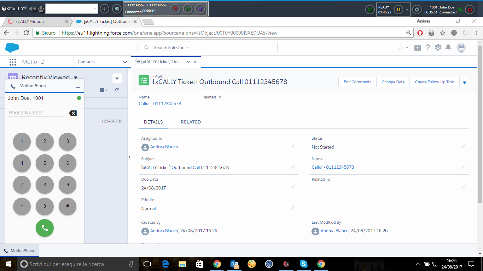Dial digit 0 on the keypad
The image size is (483, 271).
click(45, 206)
